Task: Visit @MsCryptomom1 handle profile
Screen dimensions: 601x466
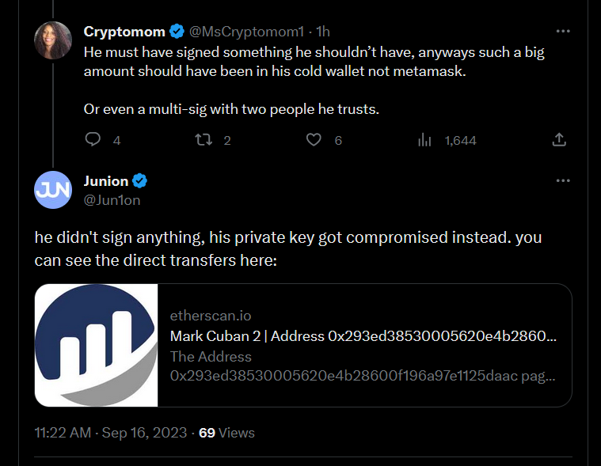Action: (x=246, y=32)
